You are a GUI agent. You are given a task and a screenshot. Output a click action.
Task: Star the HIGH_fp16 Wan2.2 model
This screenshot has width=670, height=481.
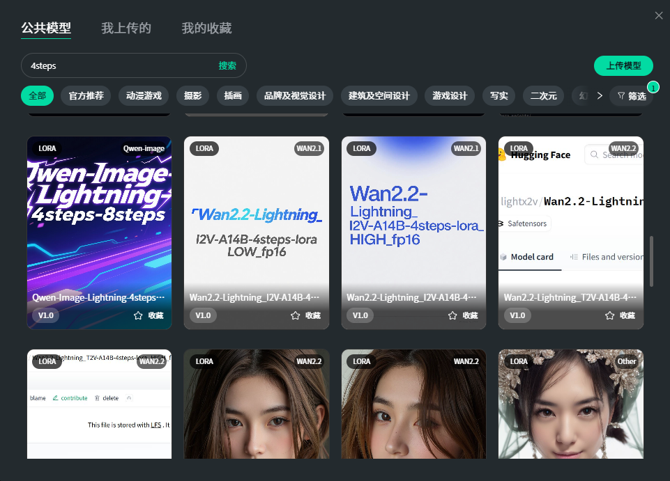pyautogui.click(x=452, y=315)
